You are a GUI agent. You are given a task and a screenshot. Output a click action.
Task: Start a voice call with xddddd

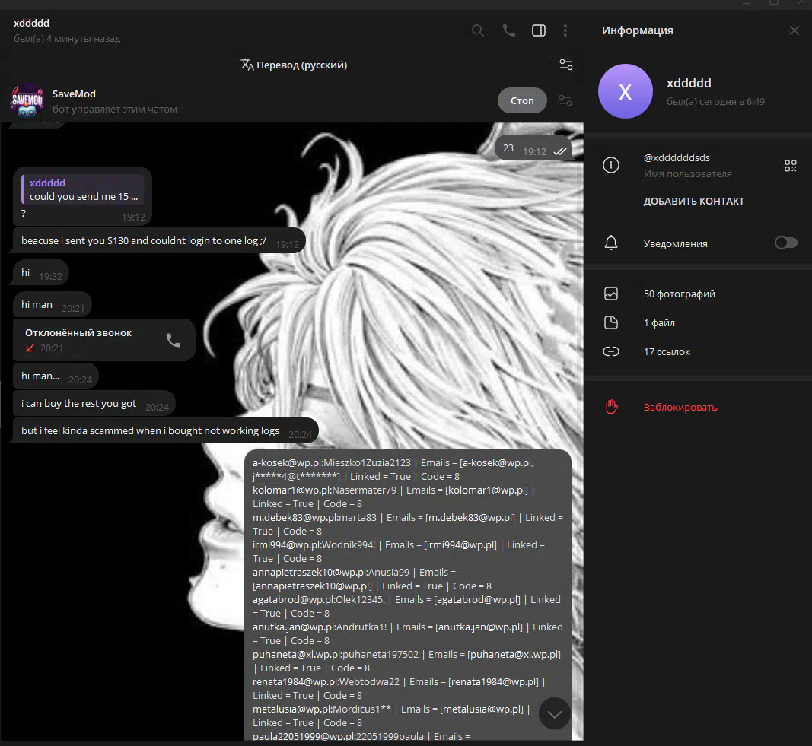click(509, 30)
